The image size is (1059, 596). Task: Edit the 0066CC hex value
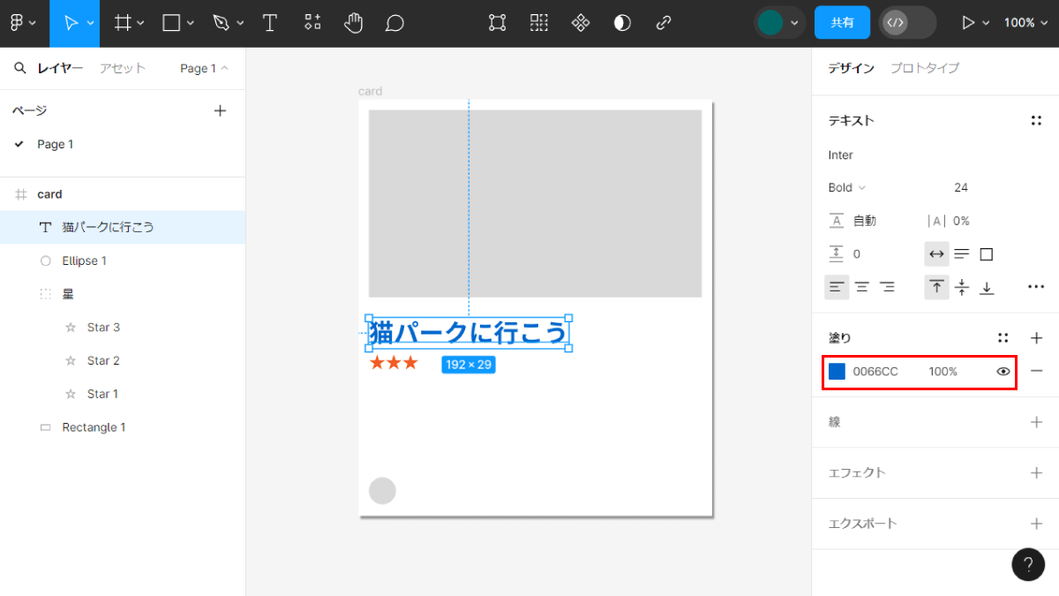[x=875, y=372]
